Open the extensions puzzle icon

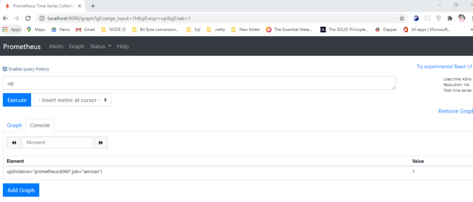tap(450, 18)
